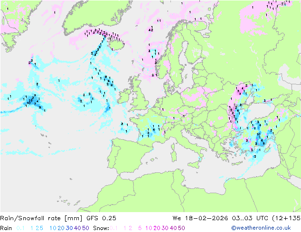Select the Rain legend 30 value
The width and height of the screenshot is (301, 232).
click(x=69, y=228)
